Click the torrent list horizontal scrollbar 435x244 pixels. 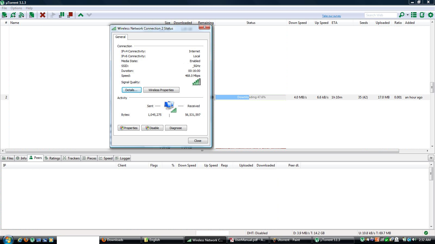pyautogui.click(x=202, y=151)
